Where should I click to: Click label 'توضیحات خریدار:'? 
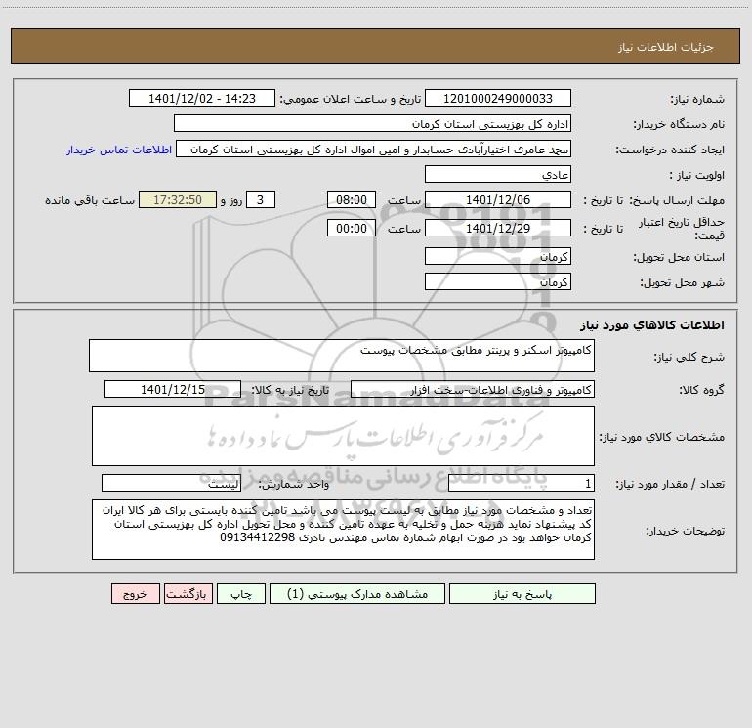(686, 531)
